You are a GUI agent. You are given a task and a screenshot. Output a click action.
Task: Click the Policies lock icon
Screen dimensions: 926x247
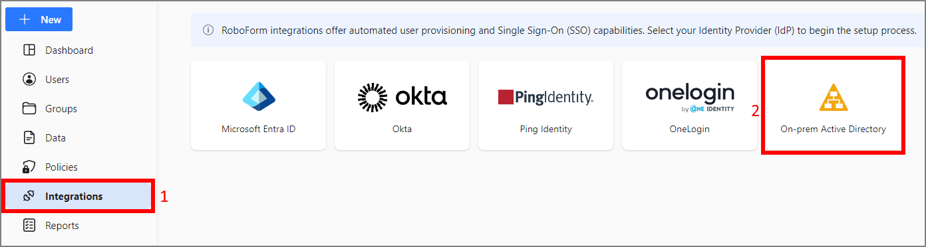tap(29, 167)
